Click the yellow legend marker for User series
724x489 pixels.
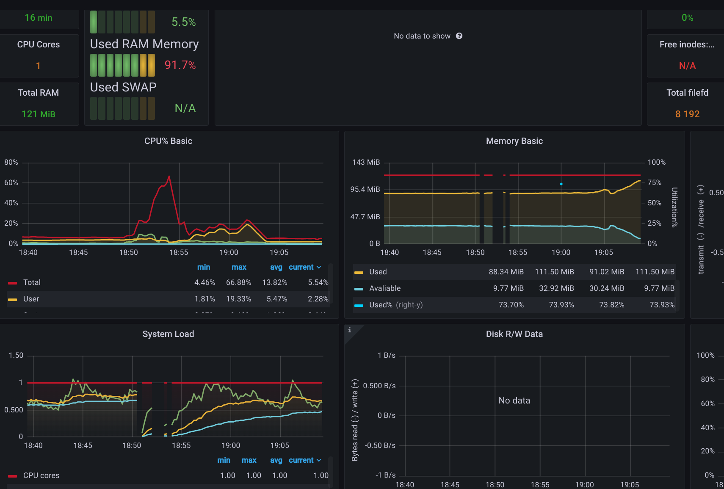(x=13, y=299)
